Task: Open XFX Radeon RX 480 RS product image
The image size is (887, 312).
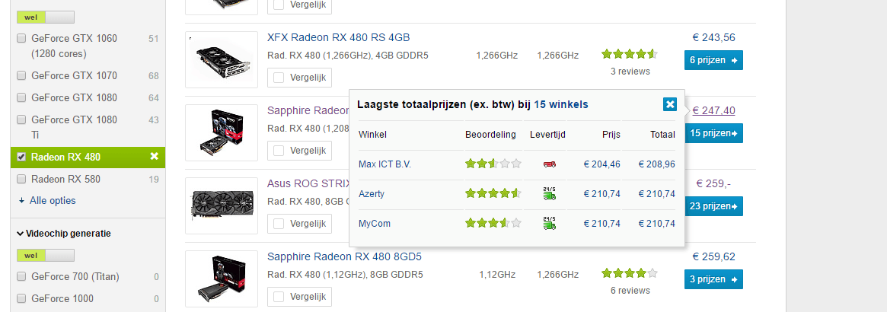Action: [x=222, y=59]
